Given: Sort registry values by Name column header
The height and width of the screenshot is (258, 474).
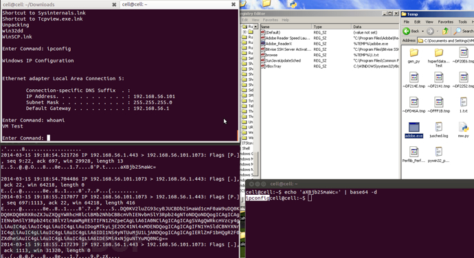Looking at the screenshot, I should point(286,27).
